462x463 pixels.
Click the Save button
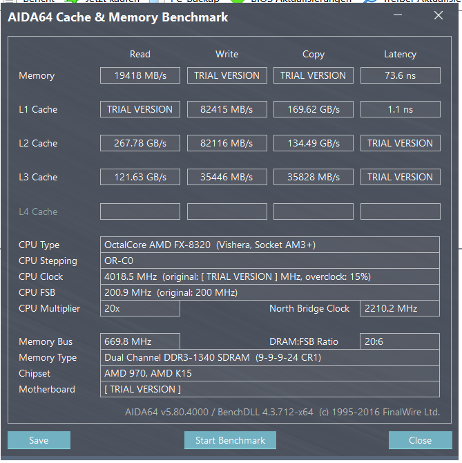[x=39, y=440]
